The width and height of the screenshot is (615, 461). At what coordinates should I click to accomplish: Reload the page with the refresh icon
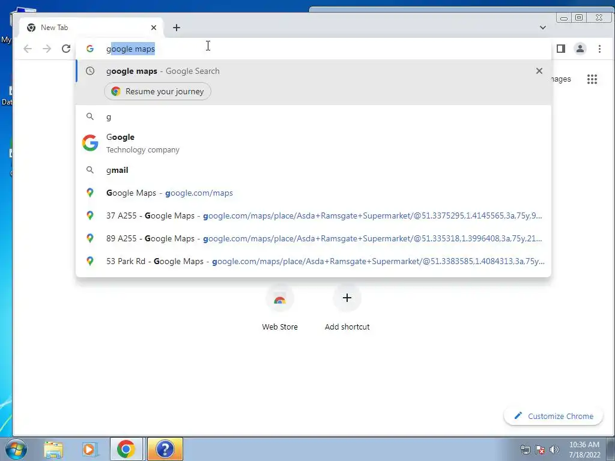pos(66,49)
